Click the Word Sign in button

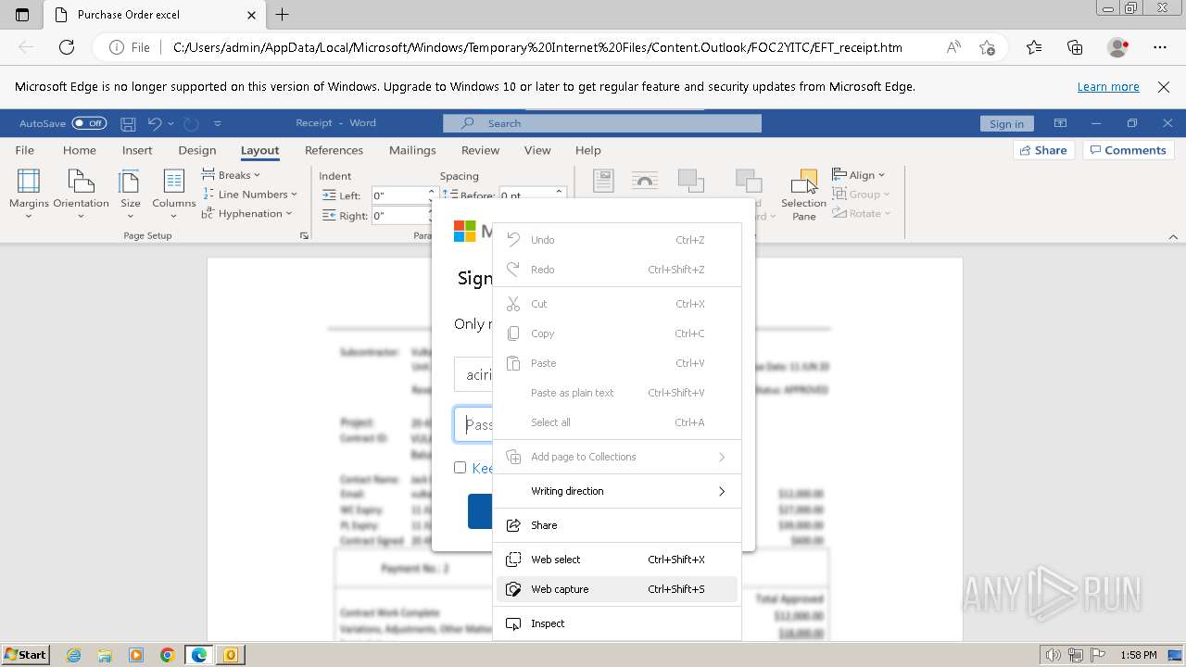[x=1006, y=123]
